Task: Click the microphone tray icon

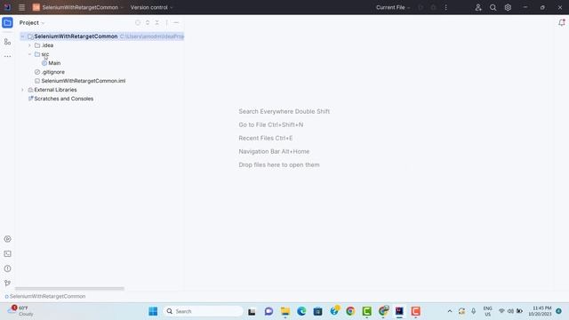Action: (x=474, y=311)
